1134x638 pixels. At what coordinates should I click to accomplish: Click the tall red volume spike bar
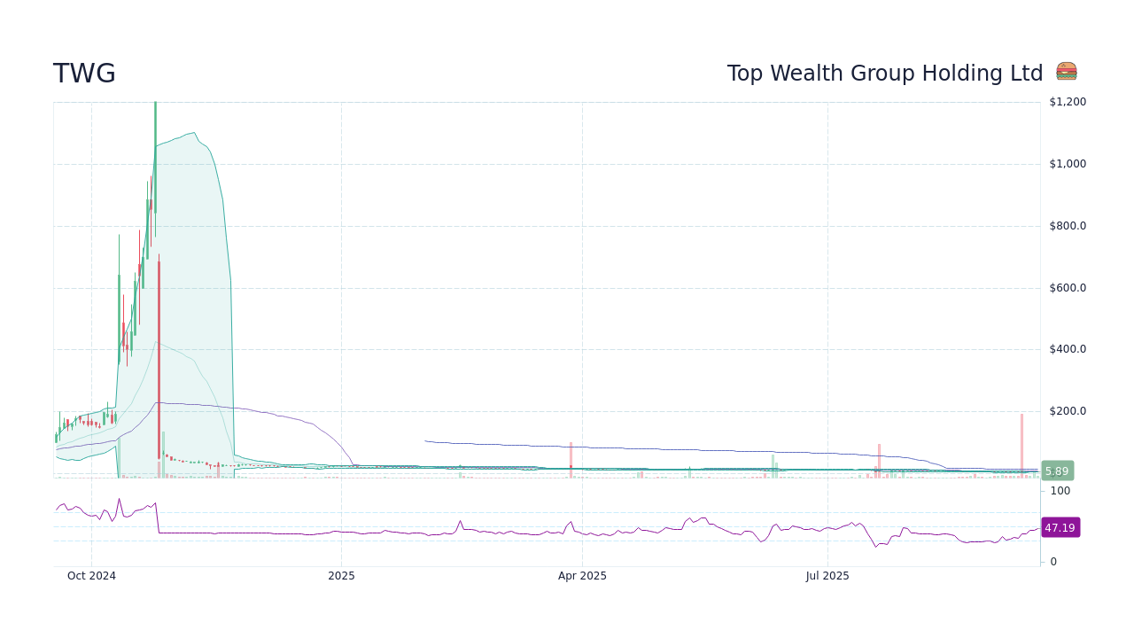pos(1021,441)
